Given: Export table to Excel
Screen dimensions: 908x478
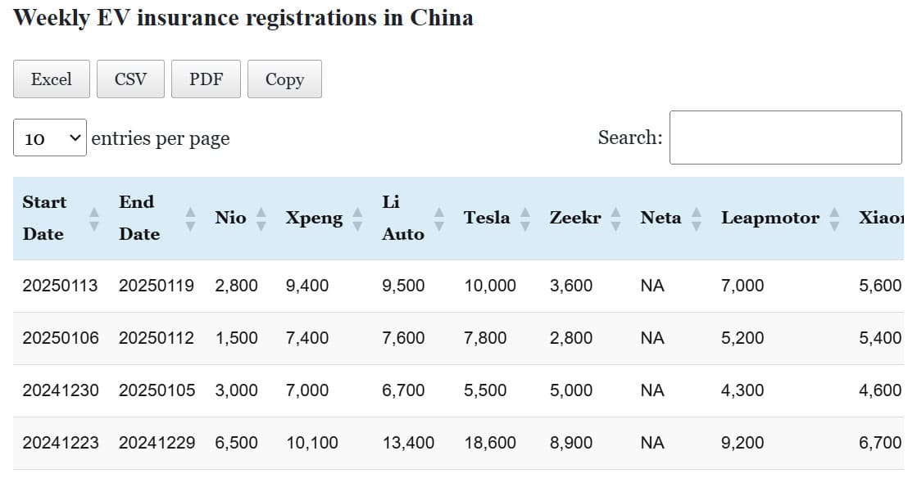Looking at the screenshot, I should [x=52, y=79].
